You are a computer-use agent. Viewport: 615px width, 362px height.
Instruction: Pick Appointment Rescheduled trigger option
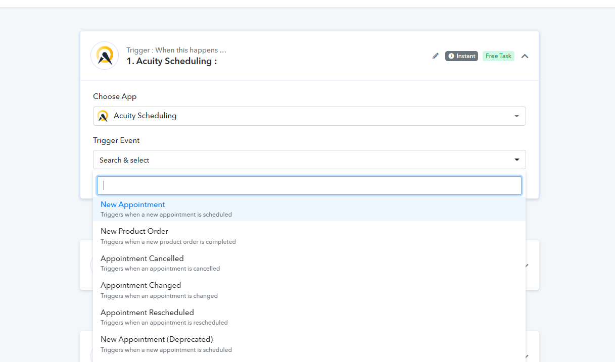click(309, 317)
